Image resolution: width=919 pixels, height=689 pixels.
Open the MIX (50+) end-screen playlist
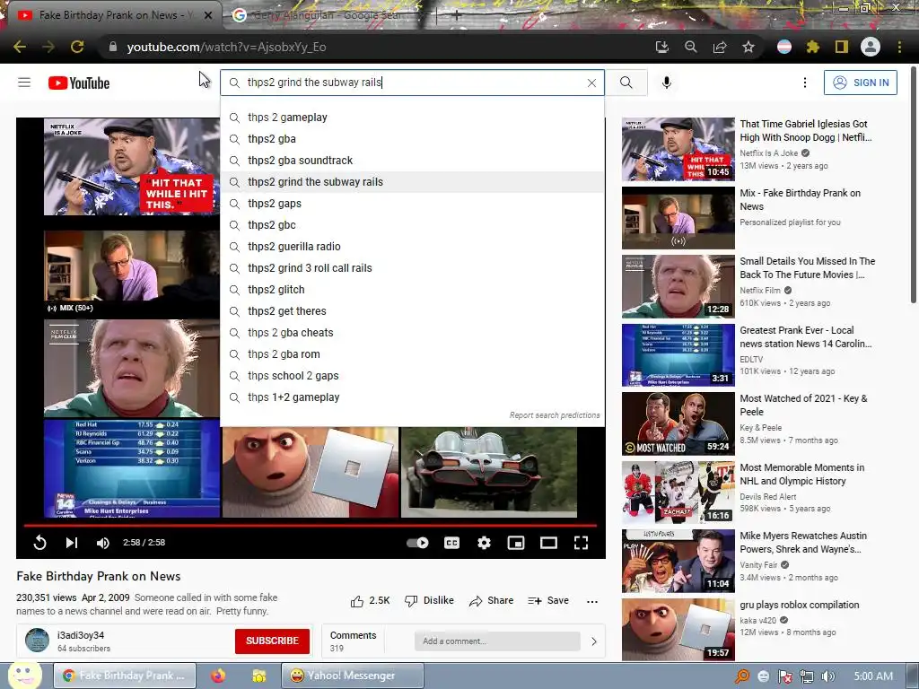tap(132, 273)
